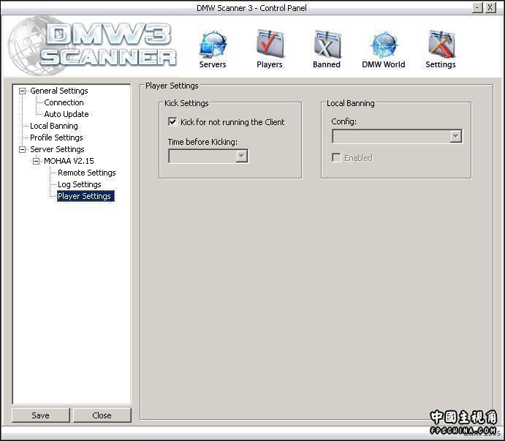Select Profile Settings in the tree
This screenshot has width=505, height=441.
56,137
